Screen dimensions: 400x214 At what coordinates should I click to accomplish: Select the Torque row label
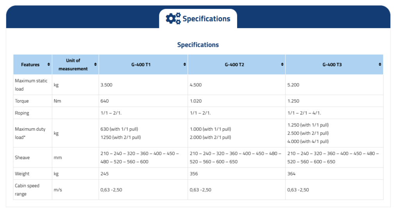(21, 101)
